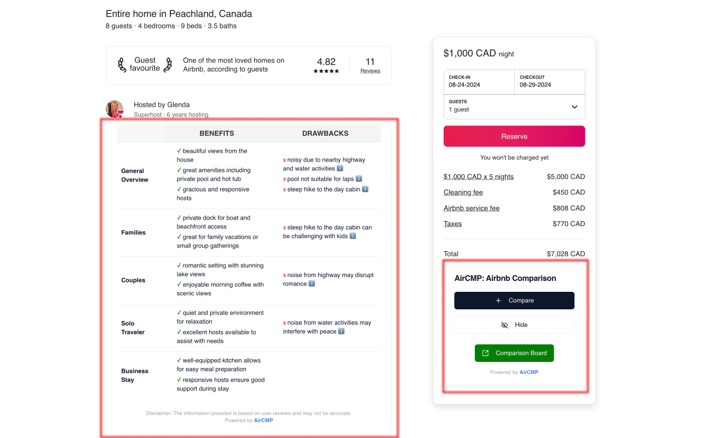Open the Powered by AirCMP link
This screenshot has width=701, height=438.
pyautogui.click(x=528, y=372)
